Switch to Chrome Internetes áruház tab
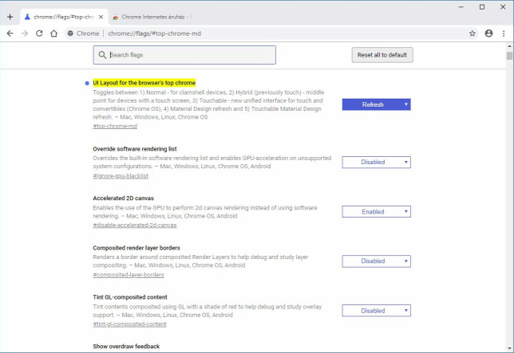Image resolution: width=514 pixels, height=353 pixels. coord(152,17)
